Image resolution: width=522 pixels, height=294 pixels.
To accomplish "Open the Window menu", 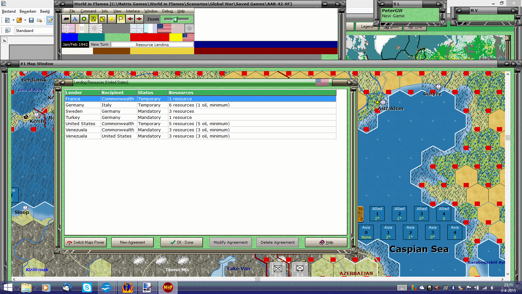I will click(151, 11).
